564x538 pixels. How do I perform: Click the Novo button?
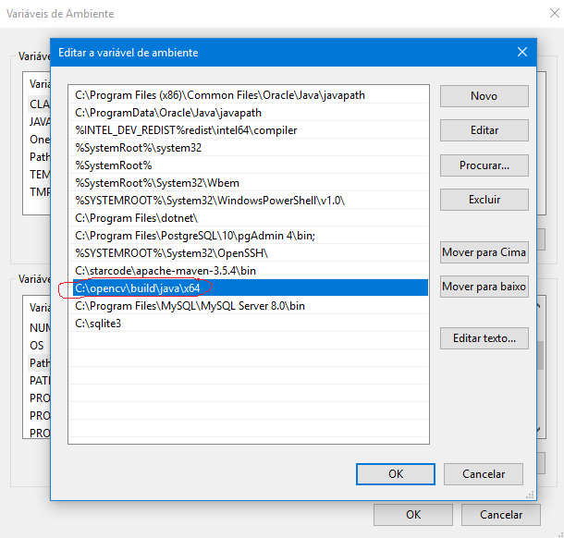(484, 96)
